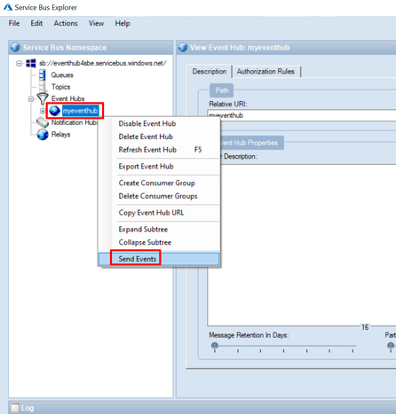Click the Path group label
396x414 pixels.
click(222, 90)
